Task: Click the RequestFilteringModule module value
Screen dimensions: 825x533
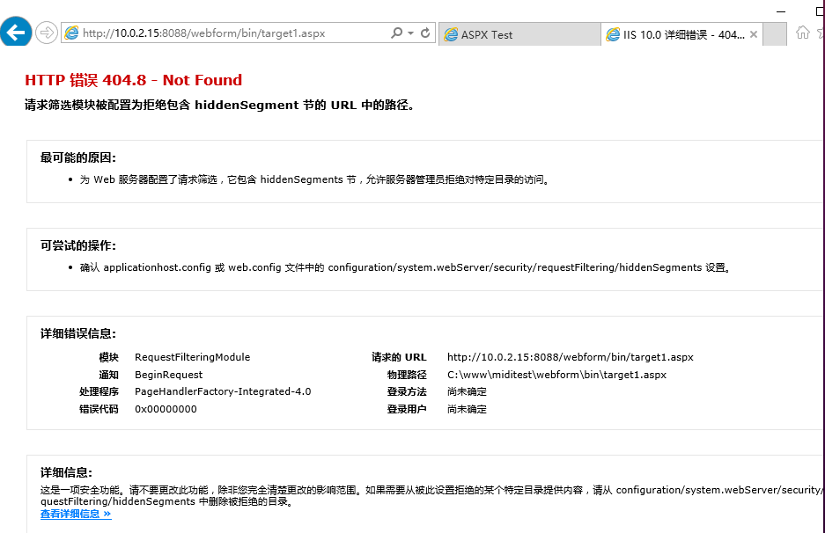Action: click(193, 357)
